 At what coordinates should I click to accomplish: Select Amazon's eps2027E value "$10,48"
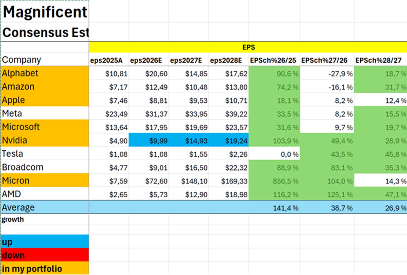point(189,87)
